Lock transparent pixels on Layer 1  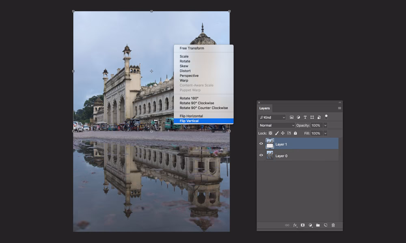coord(270,133)
